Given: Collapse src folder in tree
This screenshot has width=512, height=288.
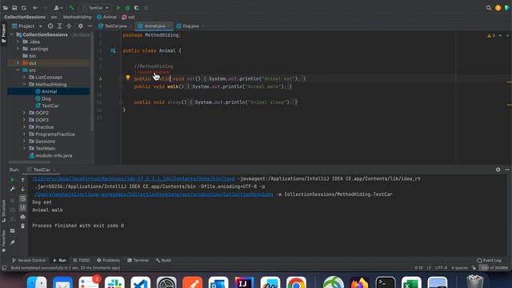Looking at the screenshot, I should point(18,70).
